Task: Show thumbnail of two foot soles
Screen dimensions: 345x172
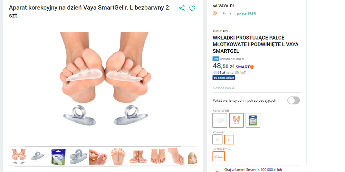Action: click(x=117, y=156)
